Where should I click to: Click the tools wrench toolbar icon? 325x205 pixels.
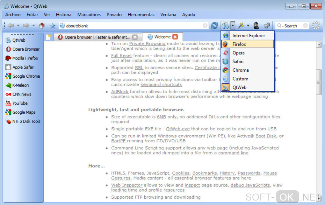[241, 26]
